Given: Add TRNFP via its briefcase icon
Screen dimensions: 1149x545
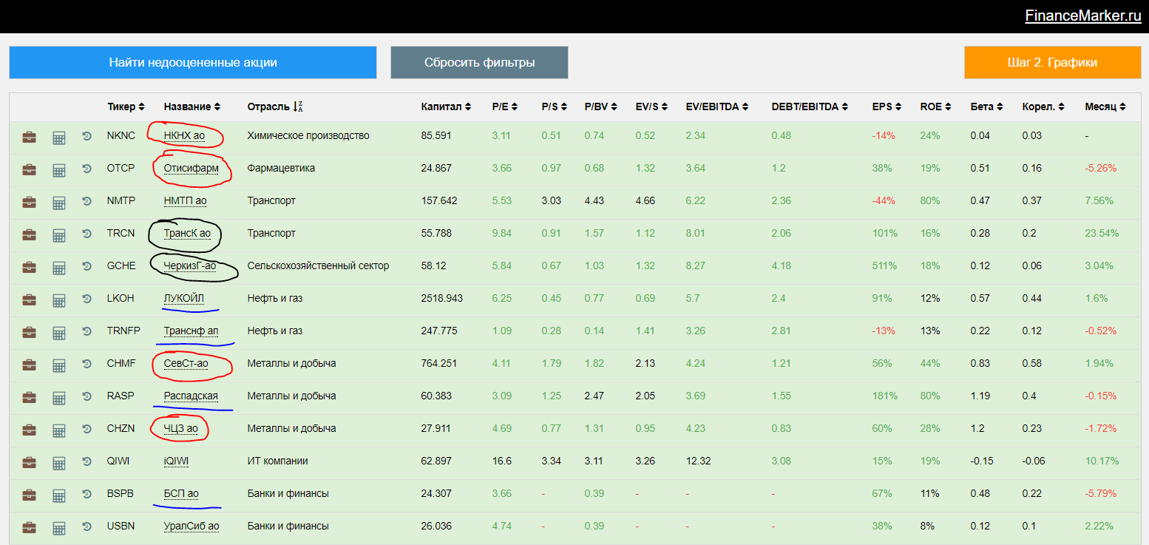Looking at the screenshot, I should [x=29, y=332].
